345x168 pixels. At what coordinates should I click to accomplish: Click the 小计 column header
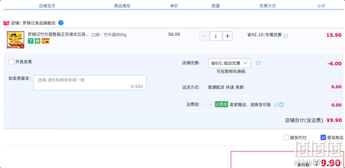pyautogui.click(x=321, y=6)
